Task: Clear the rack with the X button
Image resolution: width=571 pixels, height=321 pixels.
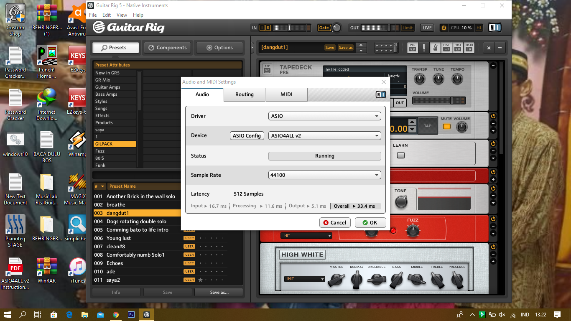Action: click(489, 48)
